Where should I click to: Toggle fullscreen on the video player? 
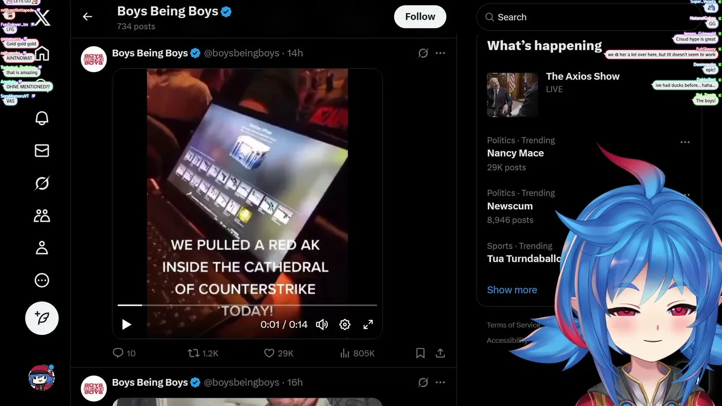[368, 324]
